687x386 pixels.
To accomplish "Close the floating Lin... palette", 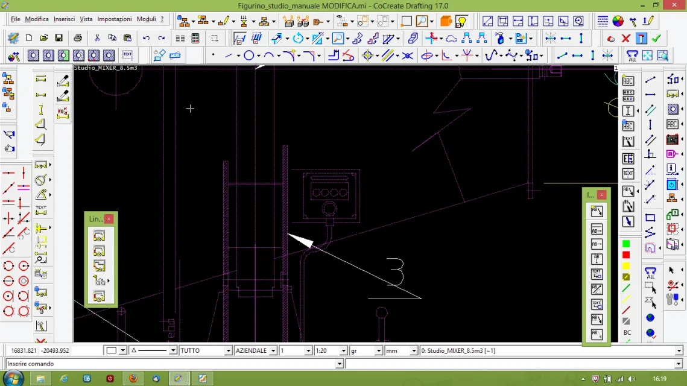I will point(109,219).
